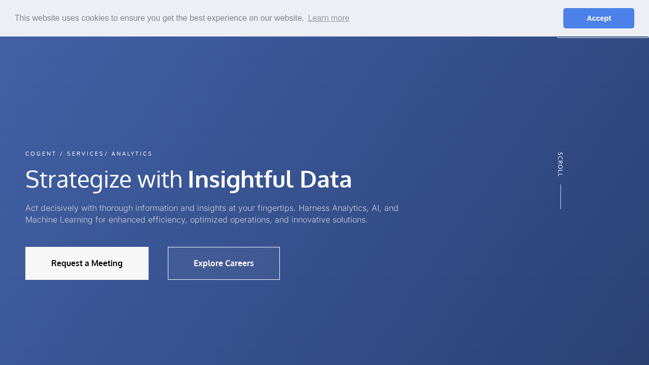Click 'best experience' in cookie notice
This screenshot has width=649, height=365.
click(220, 18)
